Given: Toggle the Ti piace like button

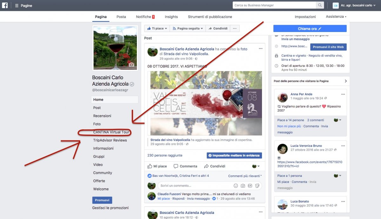Looking at the screenshot, I should [x=157, y=29].
